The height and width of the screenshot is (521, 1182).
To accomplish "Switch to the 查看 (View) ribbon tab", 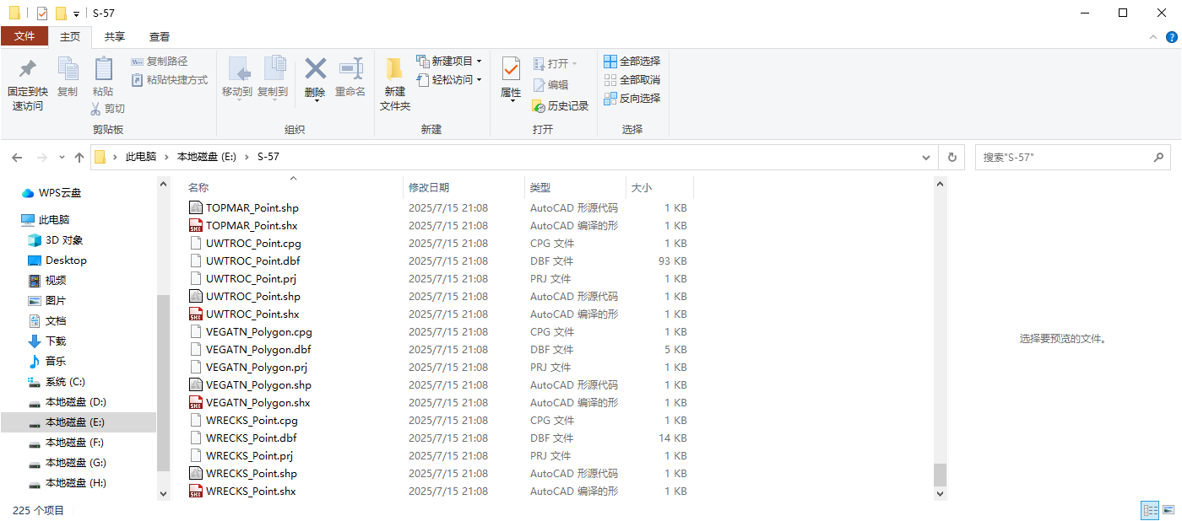I will tap(160, 37).
